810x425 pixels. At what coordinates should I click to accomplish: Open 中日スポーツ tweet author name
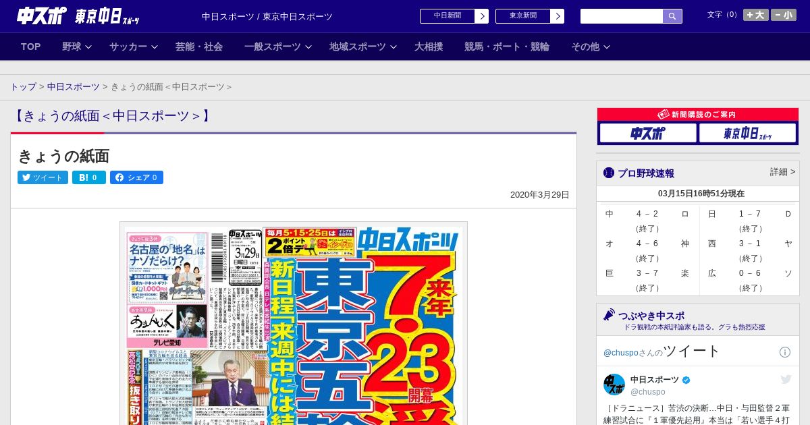pyautogui.click(x=655, y=380)
